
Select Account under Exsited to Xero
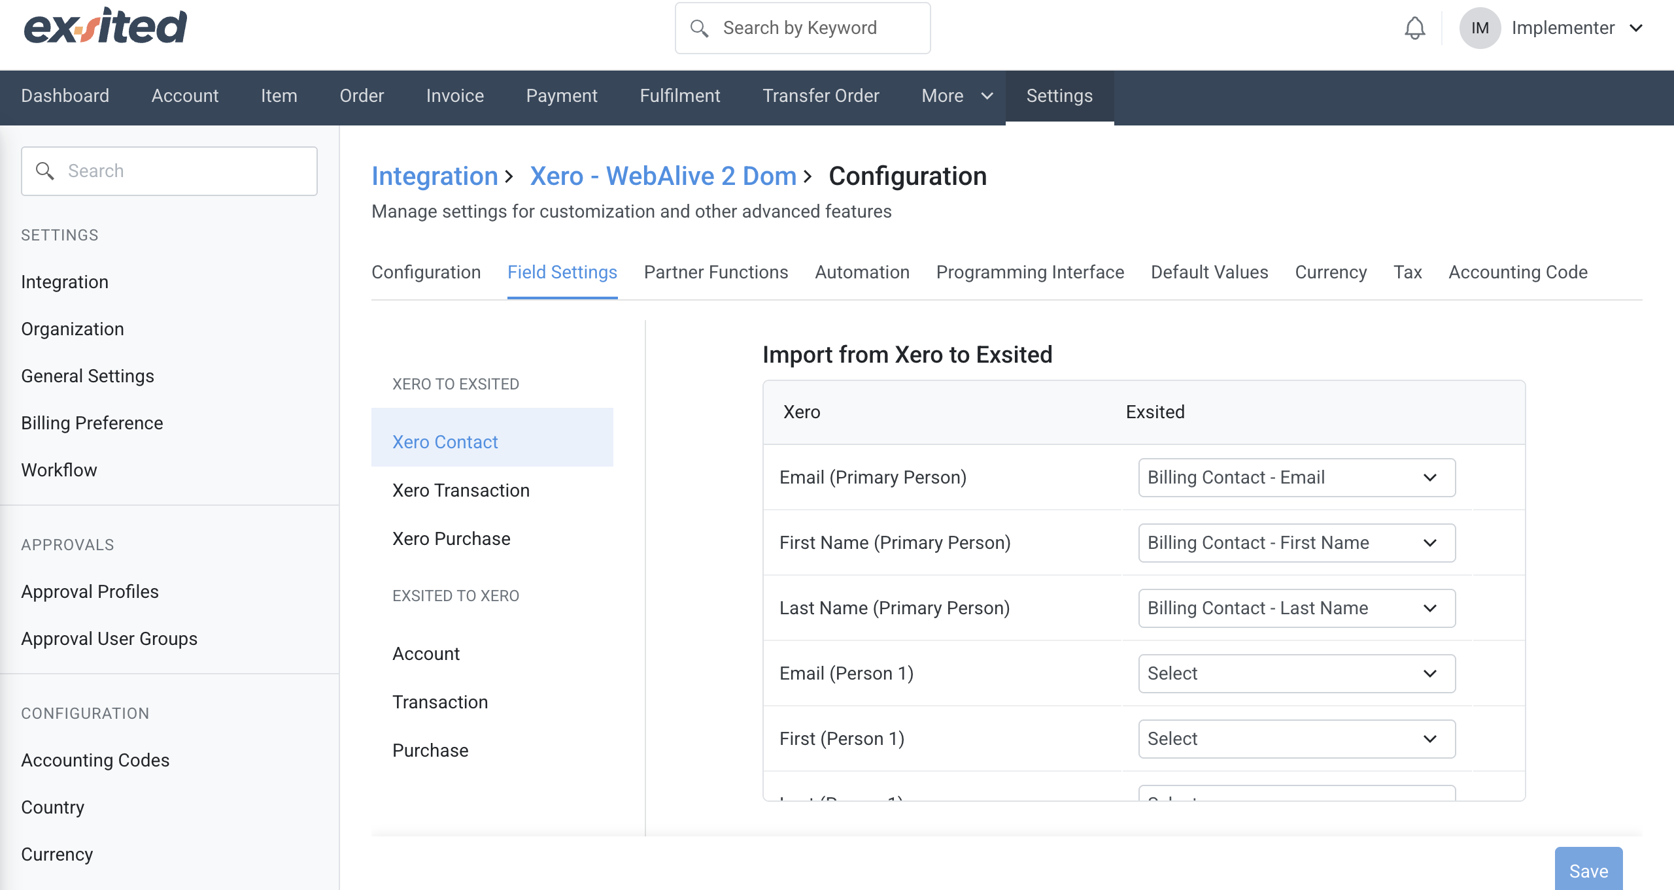click(x=426, y=654)
